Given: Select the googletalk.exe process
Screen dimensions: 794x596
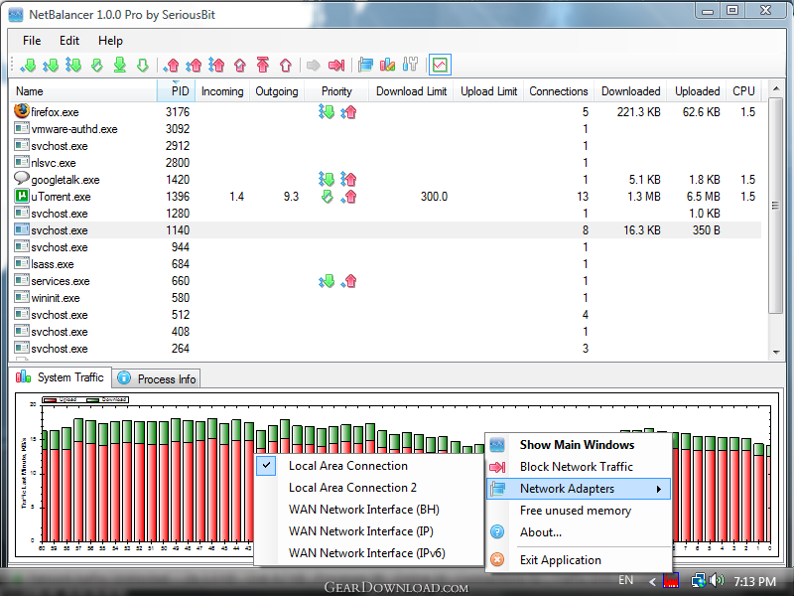Looking at the screenshot, I should (386, 180).
